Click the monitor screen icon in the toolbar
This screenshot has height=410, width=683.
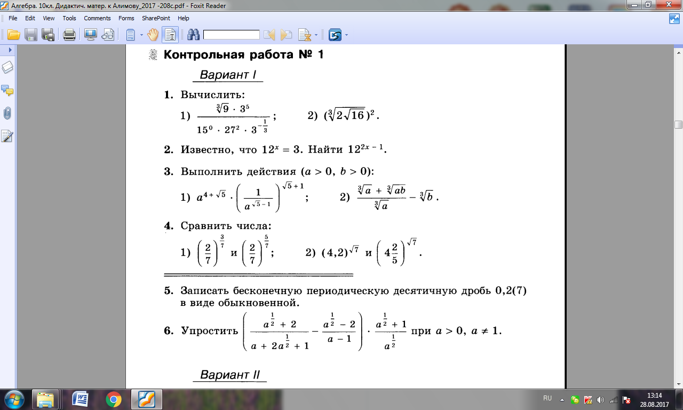90,35
